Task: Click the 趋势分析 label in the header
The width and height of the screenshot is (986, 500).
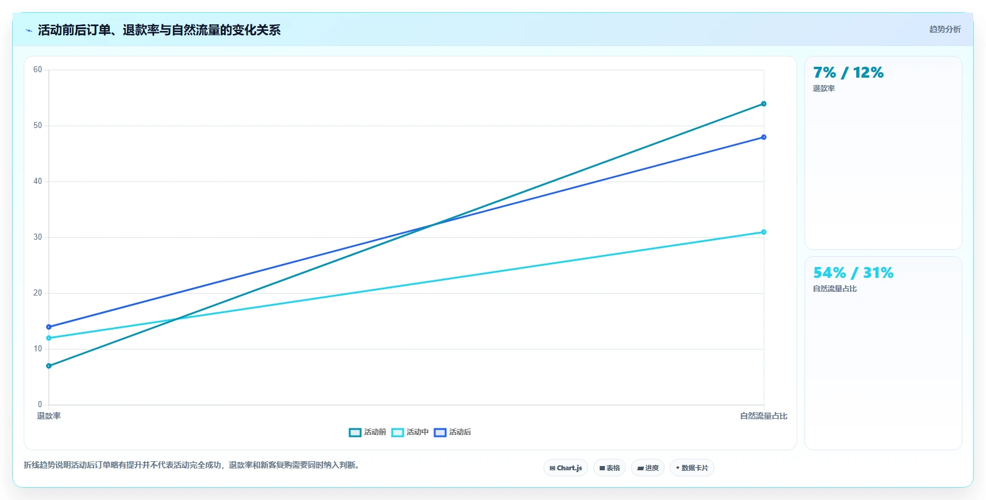Action: point(945,29)
